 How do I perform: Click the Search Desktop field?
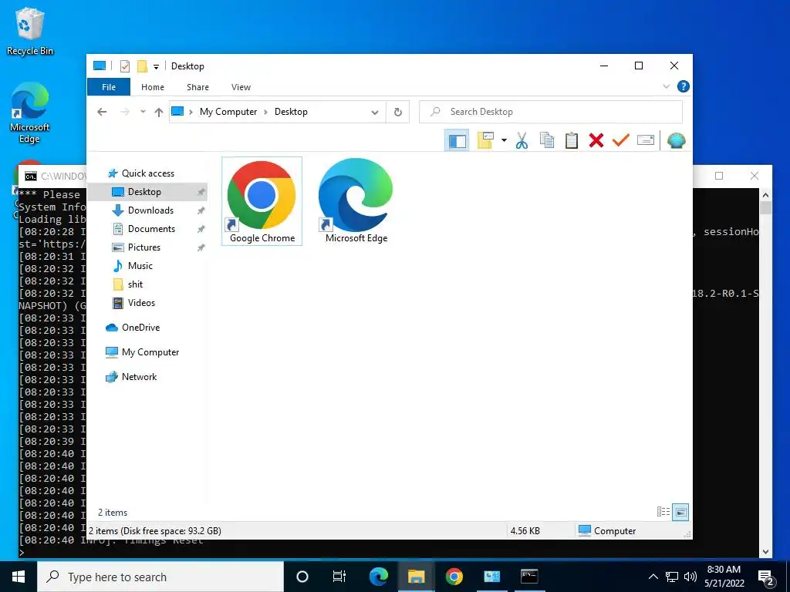point(551,112)
